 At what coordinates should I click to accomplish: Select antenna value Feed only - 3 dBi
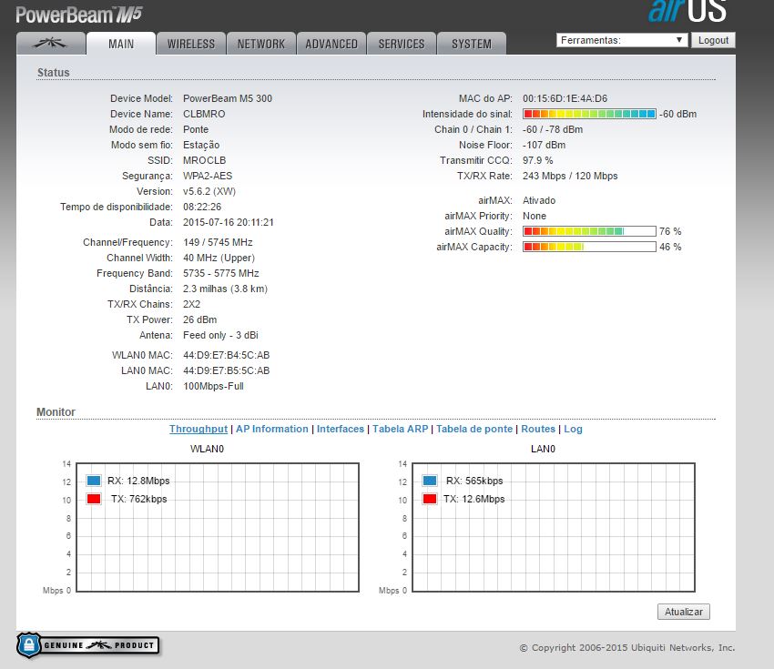220,335
